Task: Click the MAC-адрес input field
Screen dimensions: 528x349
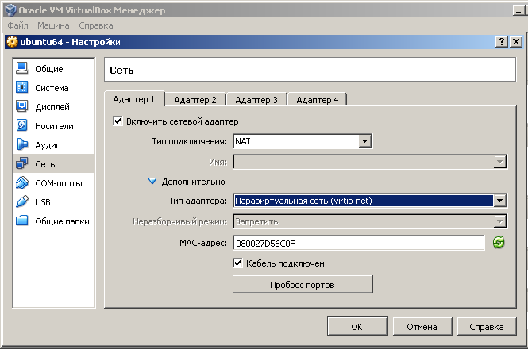Action: [x=359, y=243]
